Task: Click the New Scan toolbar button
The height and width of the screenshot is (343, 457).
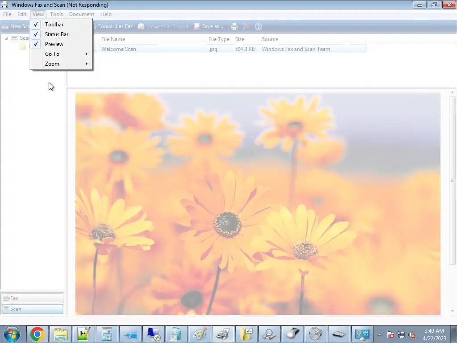Action: click(16, 26)
